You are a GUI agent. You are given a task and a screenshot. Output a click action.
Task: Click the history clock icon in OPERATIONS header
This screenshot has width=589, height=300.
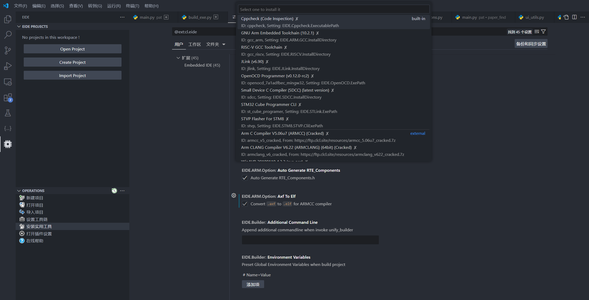pos(114,190)
